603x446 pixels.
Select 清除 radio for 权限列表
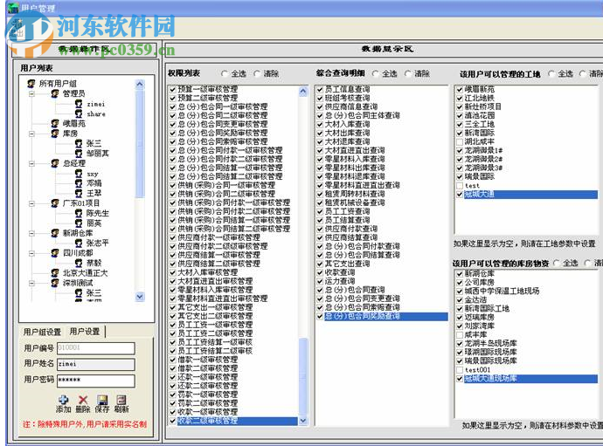(x=257, y=73)
